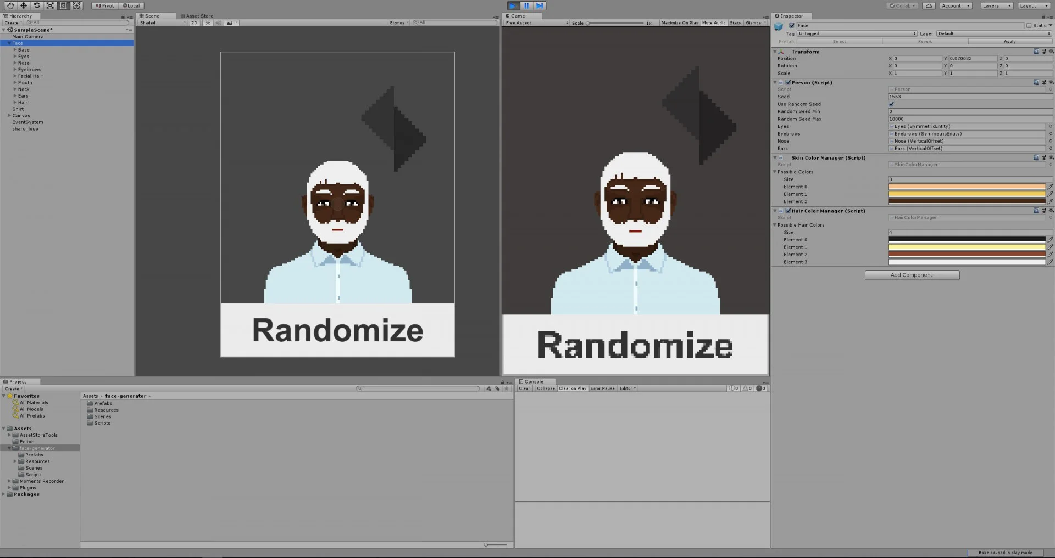Click hair color Element 2 swatch
Image resolution: width=1055 pixels, height=558 pixels.
coord(967,255)
